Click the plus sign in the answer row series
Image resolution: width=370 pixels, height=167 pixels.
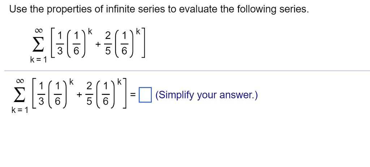[x=79, y=95]
